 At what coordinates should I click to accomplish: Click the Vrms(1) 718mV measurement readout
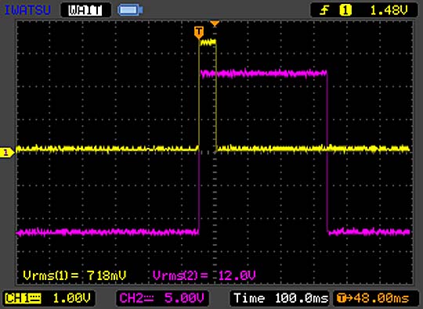pos(74,275)
